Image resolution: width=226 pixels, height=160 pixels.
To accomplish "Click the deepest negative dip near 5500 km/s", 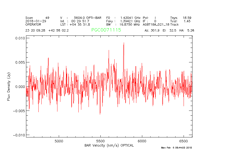I will pos(100,114).
